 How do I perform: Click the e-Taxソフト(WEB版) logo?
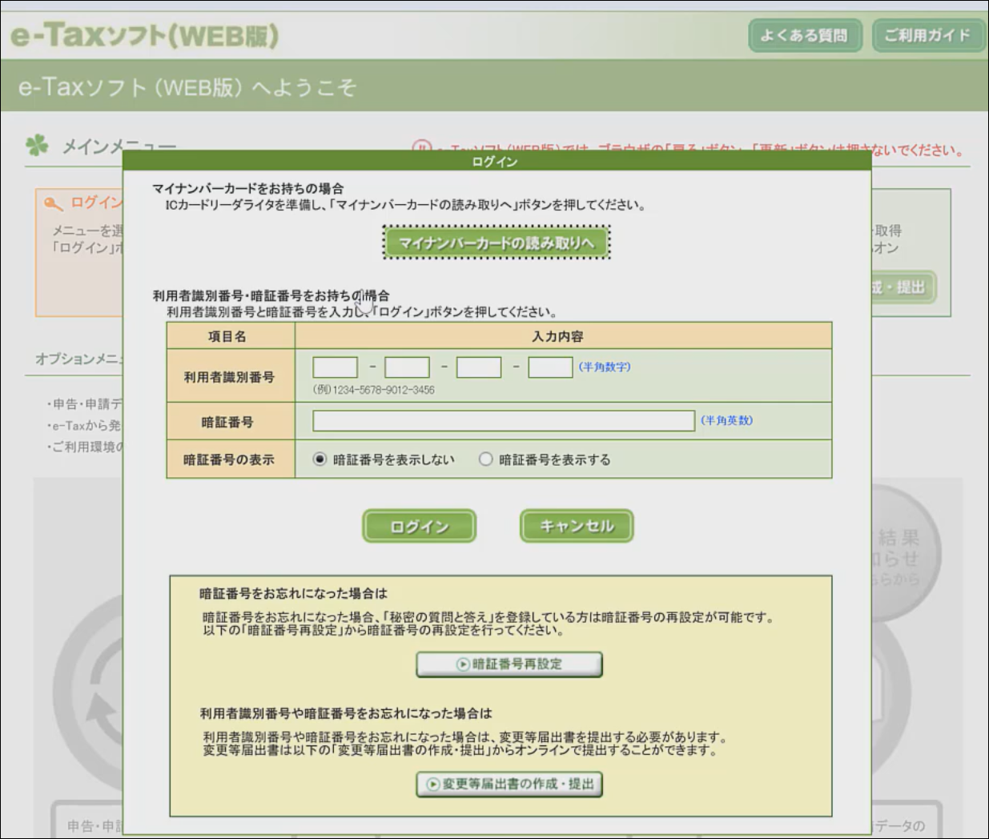pos(144,36)
